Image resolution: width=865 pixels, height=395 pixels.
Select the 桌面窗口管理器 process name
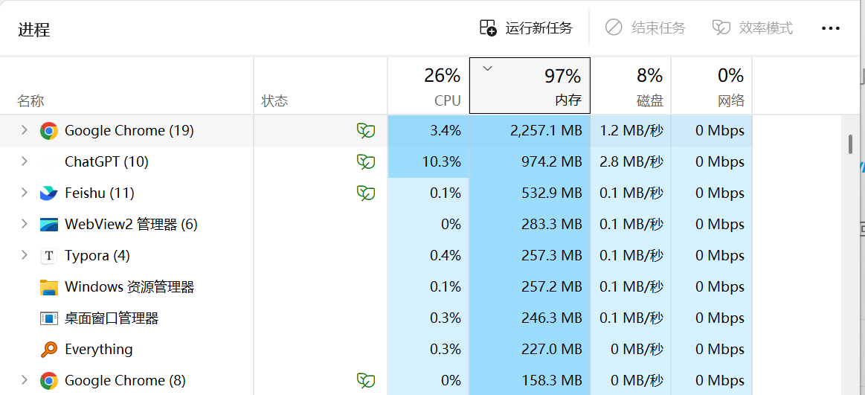tap(112, 318)
